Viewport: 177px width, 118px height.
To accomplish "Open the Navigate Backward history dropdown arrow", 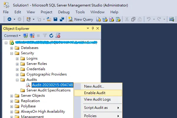I will click(x=14, y=19).
